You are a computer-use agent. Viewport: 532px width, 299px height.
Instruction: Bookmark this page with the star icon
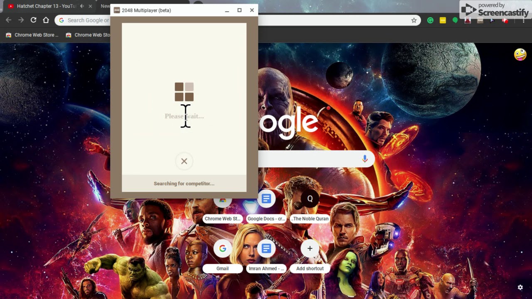(414, 20)
